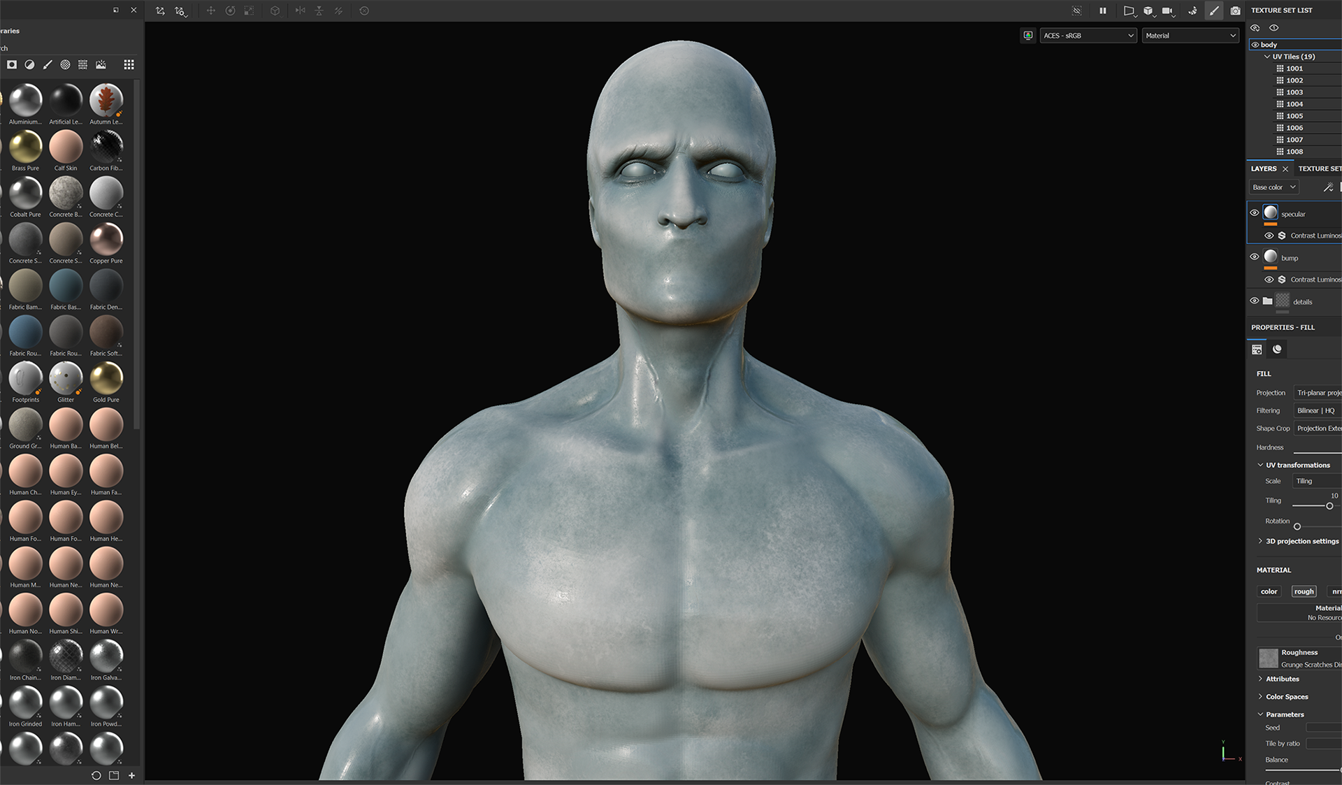Image resolution: width=1342 pixels, height=785 pixels.
Task: Collapse the UV Tiles (19) tree
Action: (1267, 57)
